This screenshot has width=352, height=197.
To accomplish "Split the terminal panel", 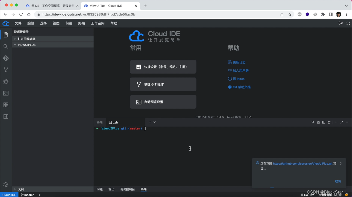I will coord(323,122).
